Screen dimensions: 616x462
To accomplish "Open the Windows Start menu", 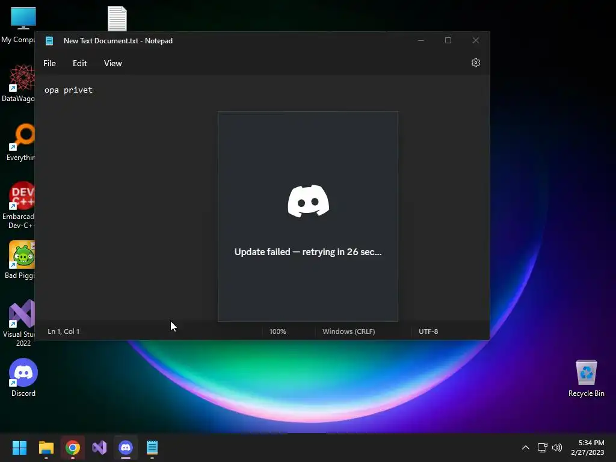I will pyautogui.click(x=19, y=448).
